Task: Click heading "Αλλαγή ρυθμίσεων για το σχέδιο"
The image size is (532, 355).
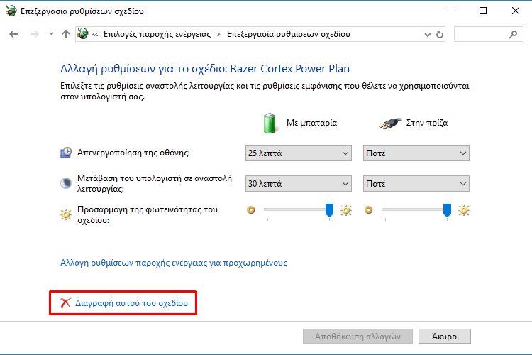Action: click(x=142, y=69)
